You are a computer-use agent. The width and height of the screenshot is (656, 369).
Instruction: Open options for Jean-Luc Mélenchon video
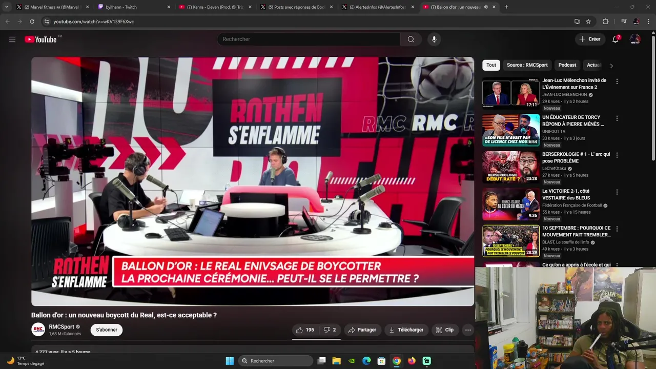617,81
